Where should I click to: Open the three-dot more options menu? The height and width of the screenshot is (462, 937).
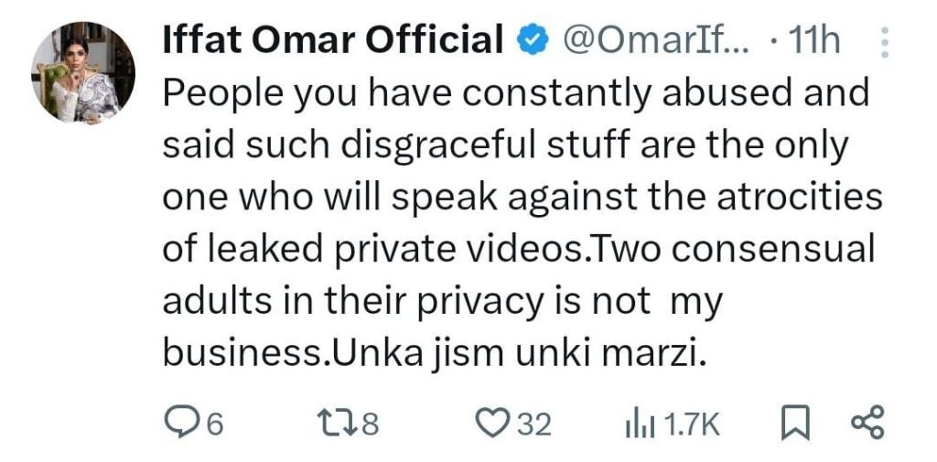(x=884, y=41)
